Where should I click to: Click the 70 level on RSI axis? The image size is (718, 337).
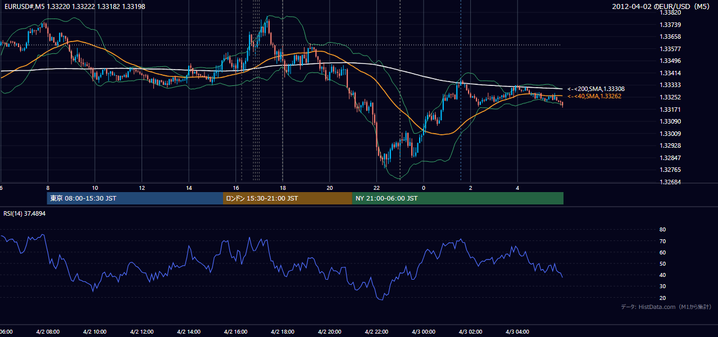click(663, 241)
